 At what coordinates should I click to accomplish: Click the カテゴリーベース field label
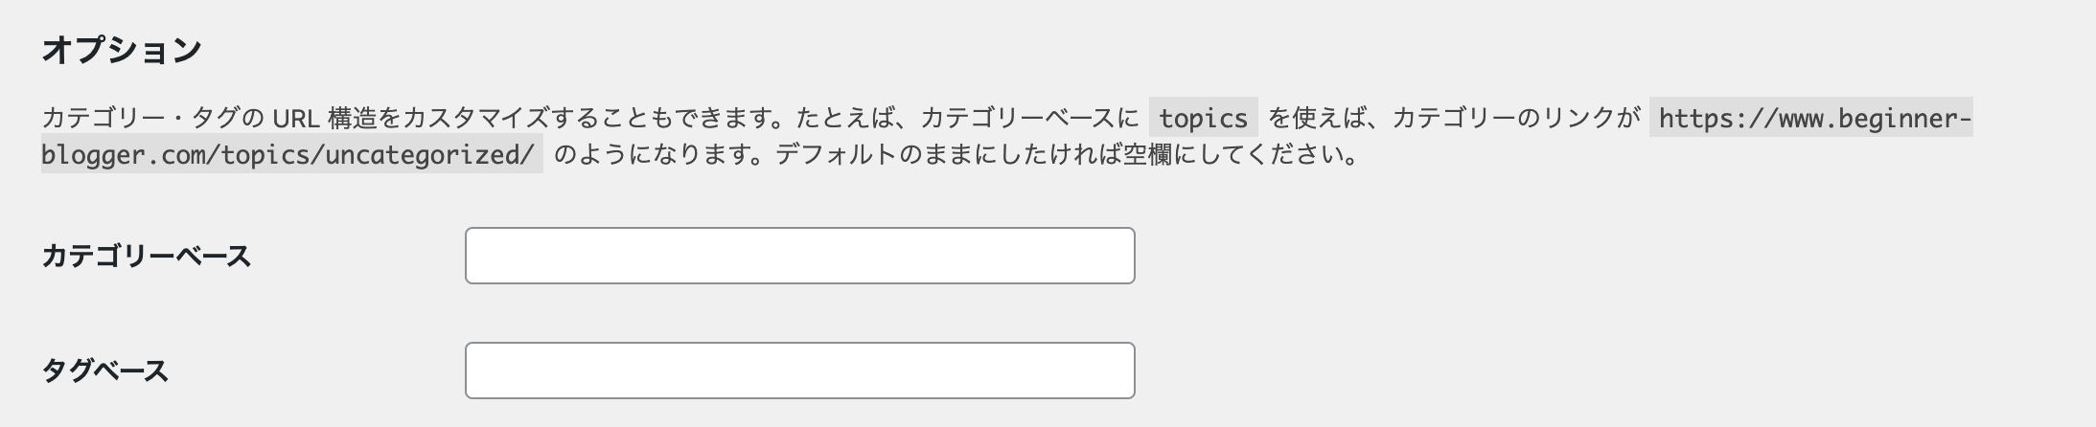(146, 257)
